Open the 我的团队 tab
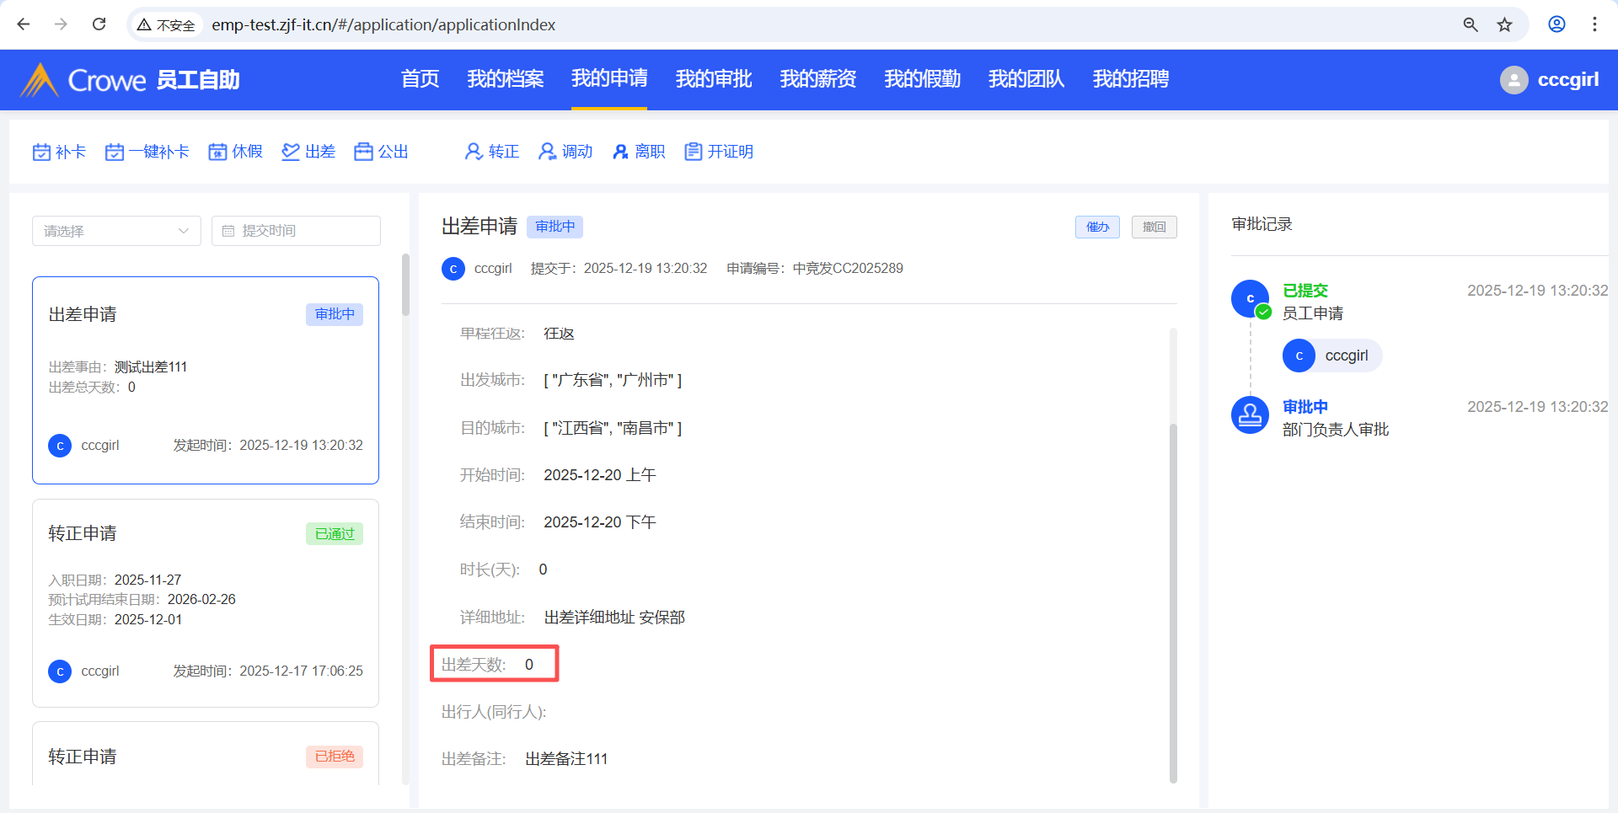The width and height of the screenshot is (1618, 813). tap(1026, 79)
